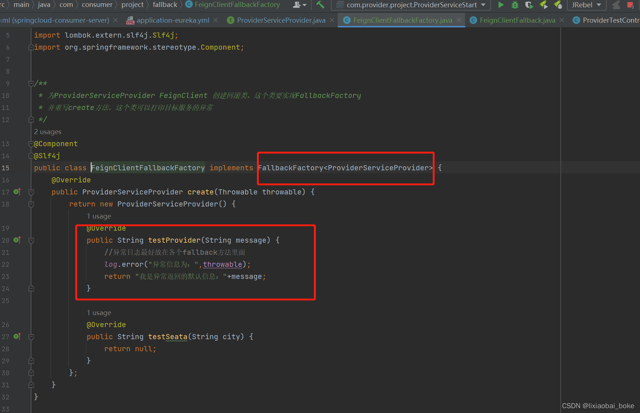The height and width of the screenshot is (413, 640).
Task: Collapse the Javadoc comment fold arrow
Action: (x=31, y=83)
